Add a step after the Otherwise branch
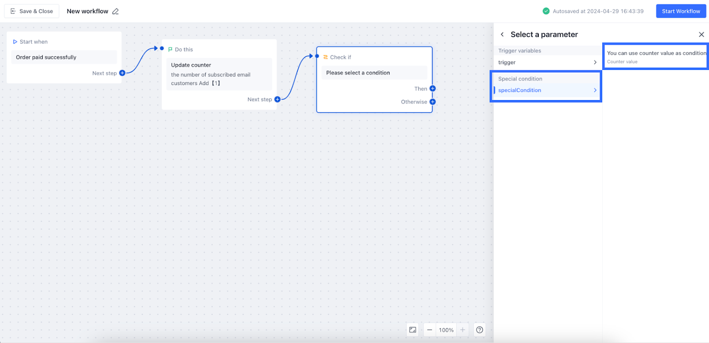The height and width of the screenshot is (343, 709). point(432,102)
